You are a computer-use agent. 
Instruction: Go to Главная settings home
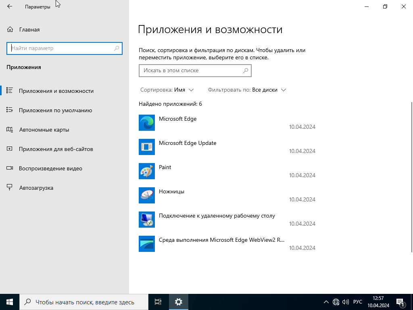29,29
